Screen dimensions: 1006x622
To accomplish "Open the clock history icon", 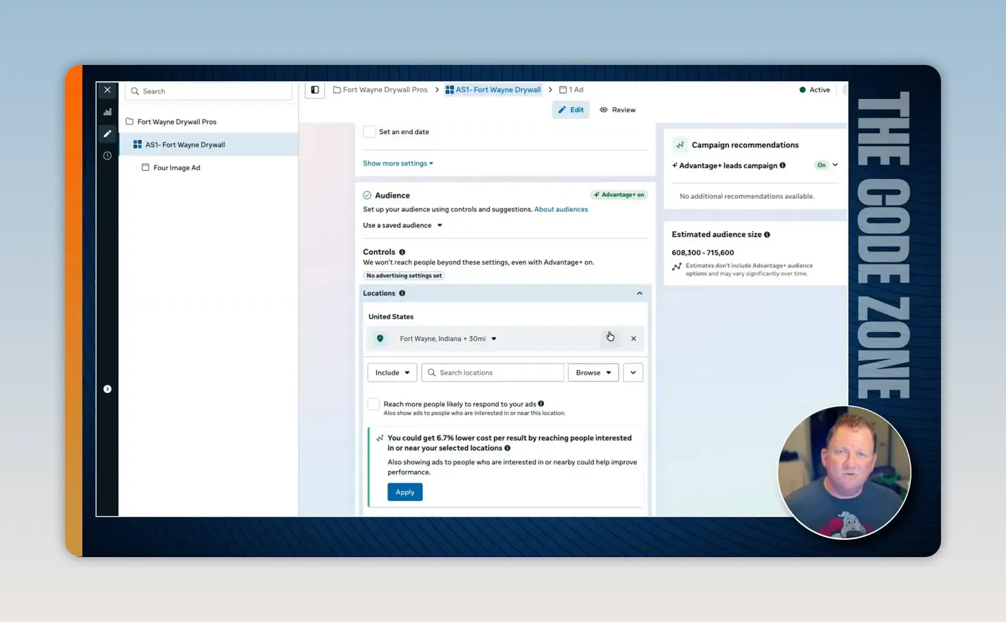I will [107, 156].
